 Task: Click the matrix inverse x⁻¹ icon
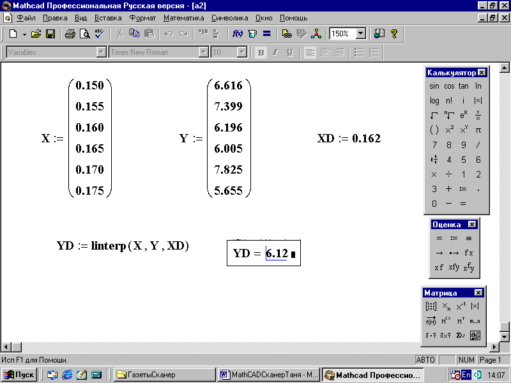461,306
